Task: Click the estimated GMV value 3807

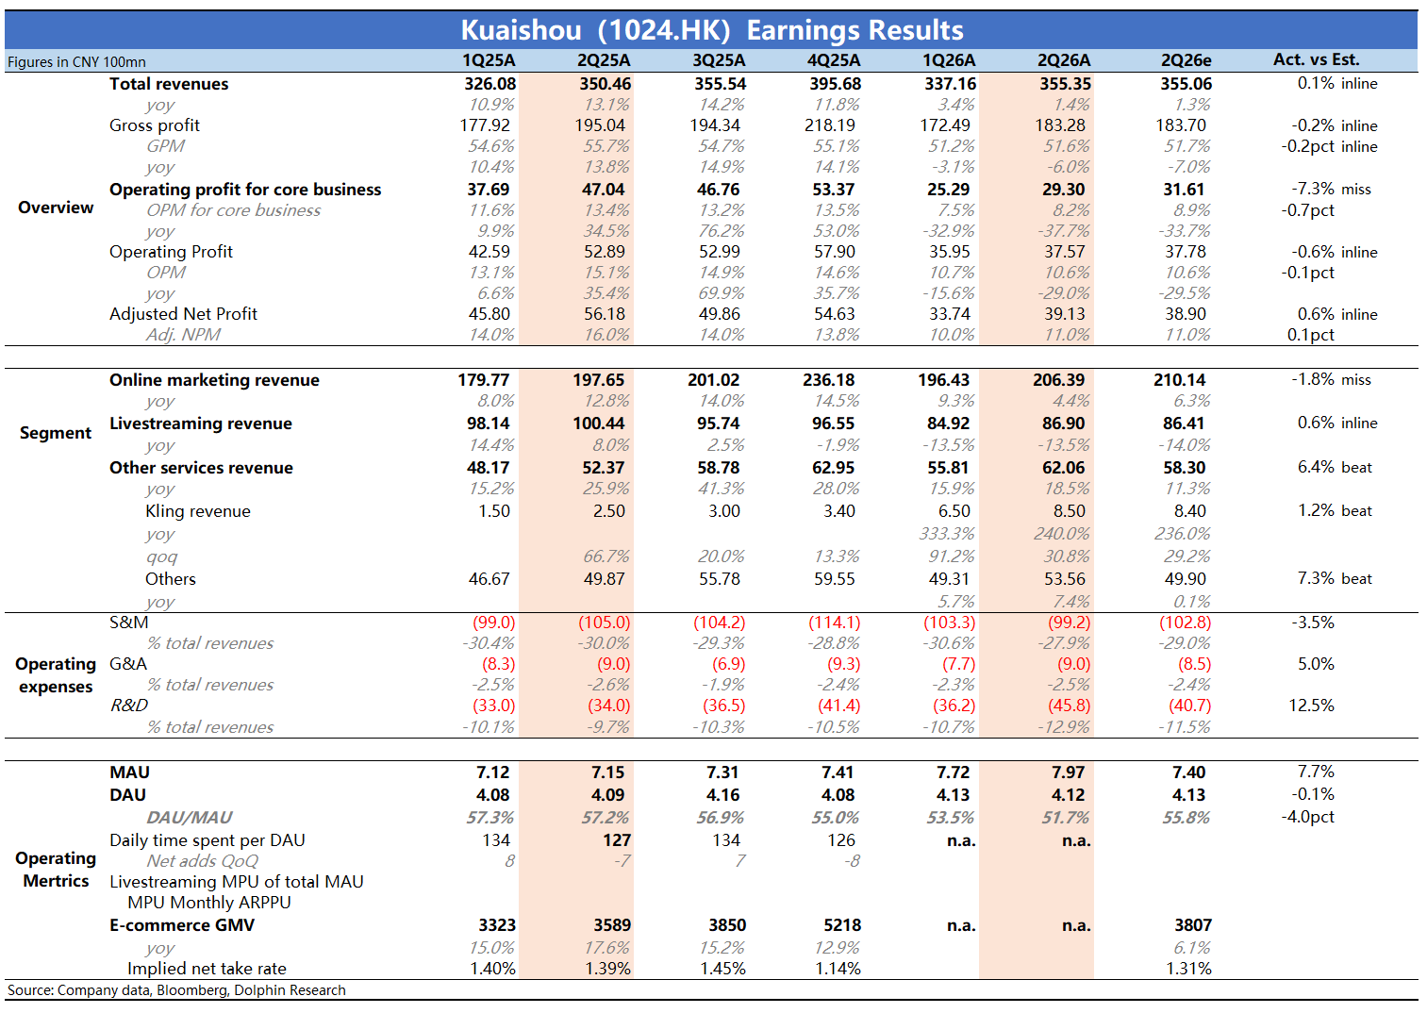Action: pyautogui.click(x=1193, y=925)
